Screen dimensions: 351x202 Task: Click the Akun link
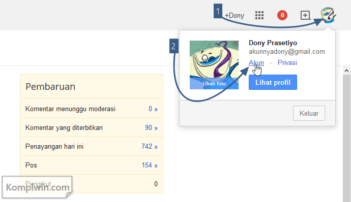point(256,62)
